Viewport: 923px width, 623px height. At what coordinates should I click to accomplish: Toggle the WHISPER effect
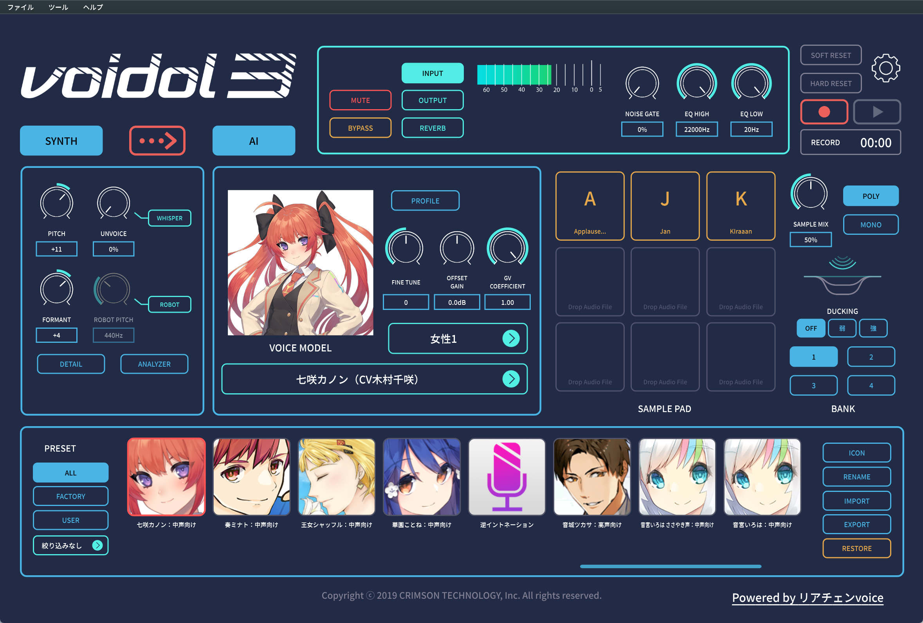169,218
